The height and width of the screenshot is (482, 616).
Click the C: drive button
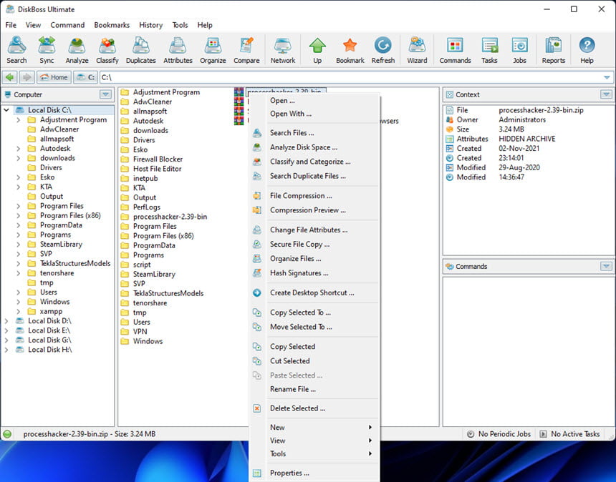(x=86, y=77)
